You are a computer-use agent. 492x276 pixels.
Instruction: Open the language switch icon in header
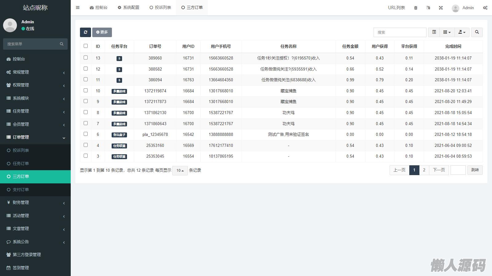(428, 8)
